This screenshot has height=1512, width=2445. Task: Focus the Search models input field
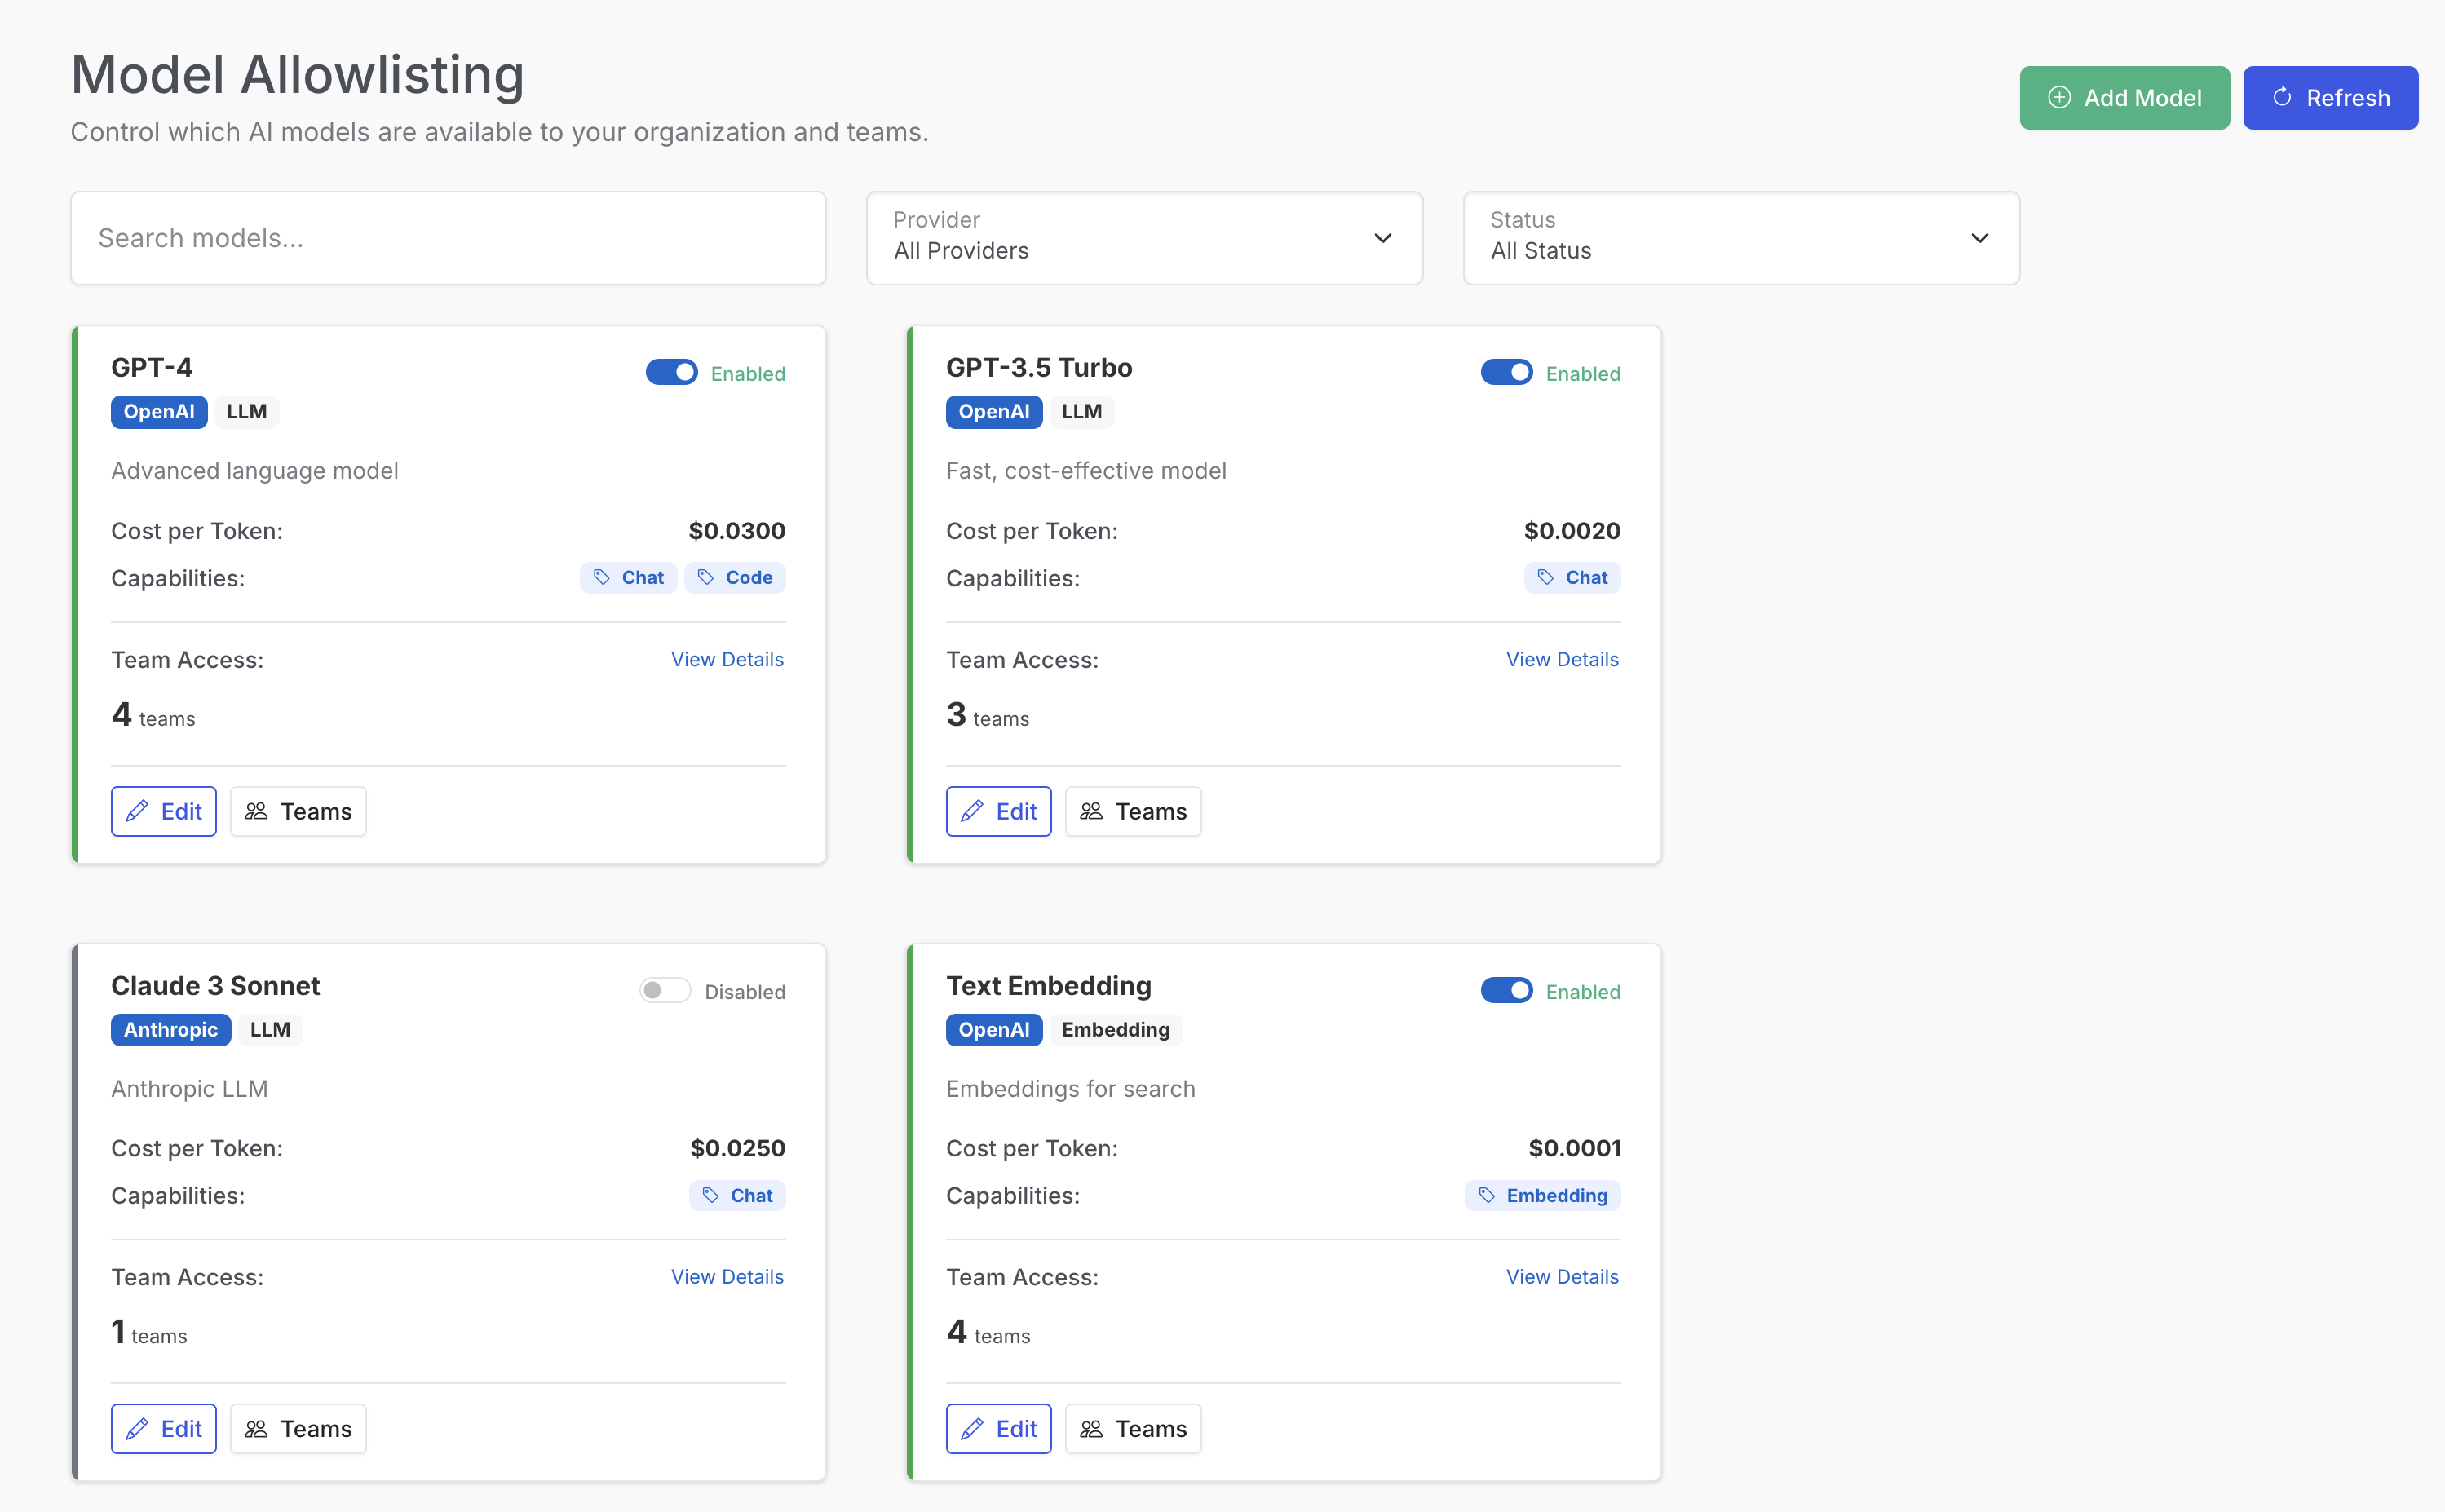(448, 238)
